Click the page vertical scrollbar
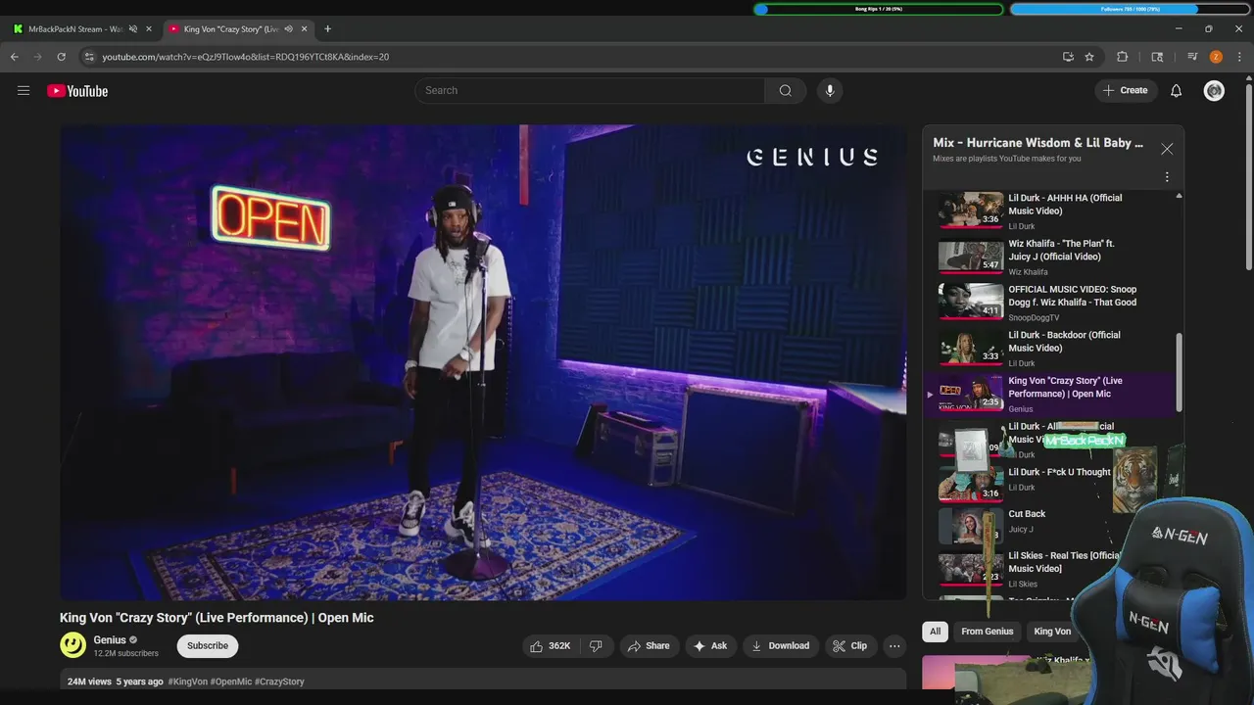Viewport: 1254px width, 705px height. tap(1249, 176)
